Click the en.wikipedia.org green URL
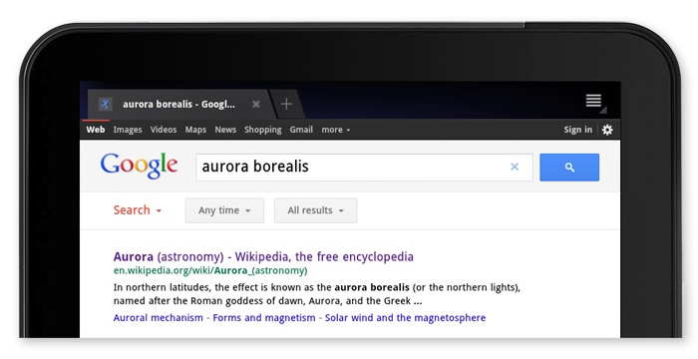The image size is (698, 359). coord(210,270)
